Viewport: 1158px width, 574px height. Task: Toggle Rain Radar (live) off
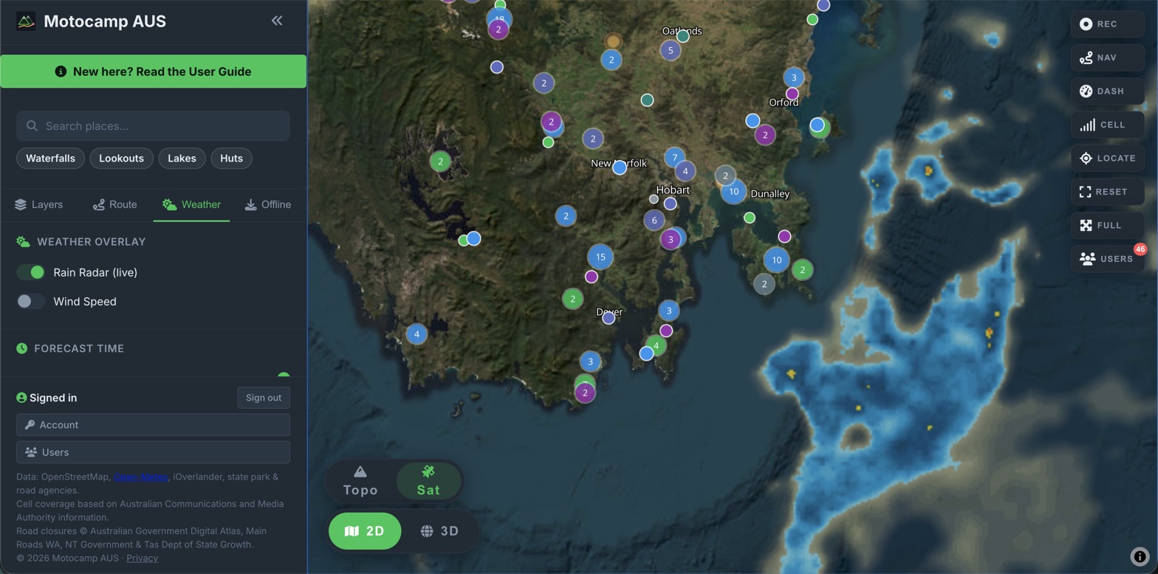click(x=31, y=272)
